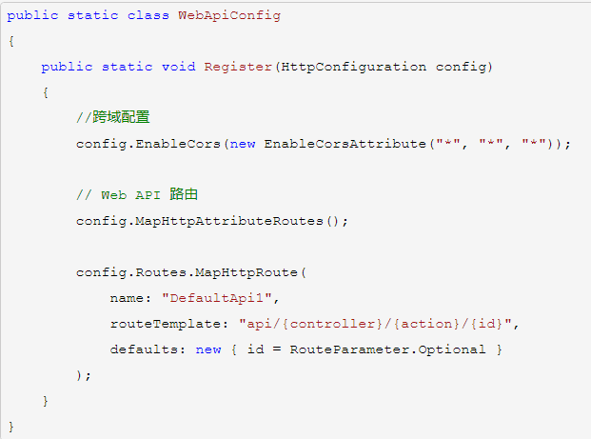
Task: Click the final closing brace of class
Action: pos(10,426)
